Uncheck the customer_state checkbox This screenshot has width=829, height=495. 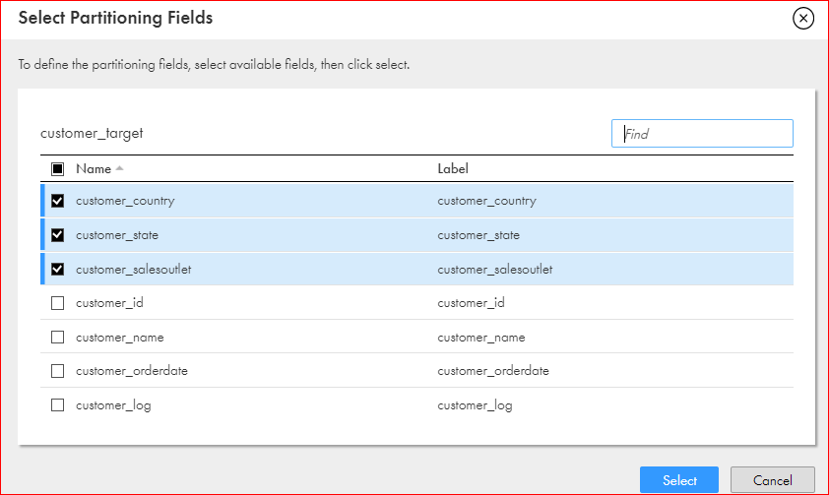coord(58,235)
